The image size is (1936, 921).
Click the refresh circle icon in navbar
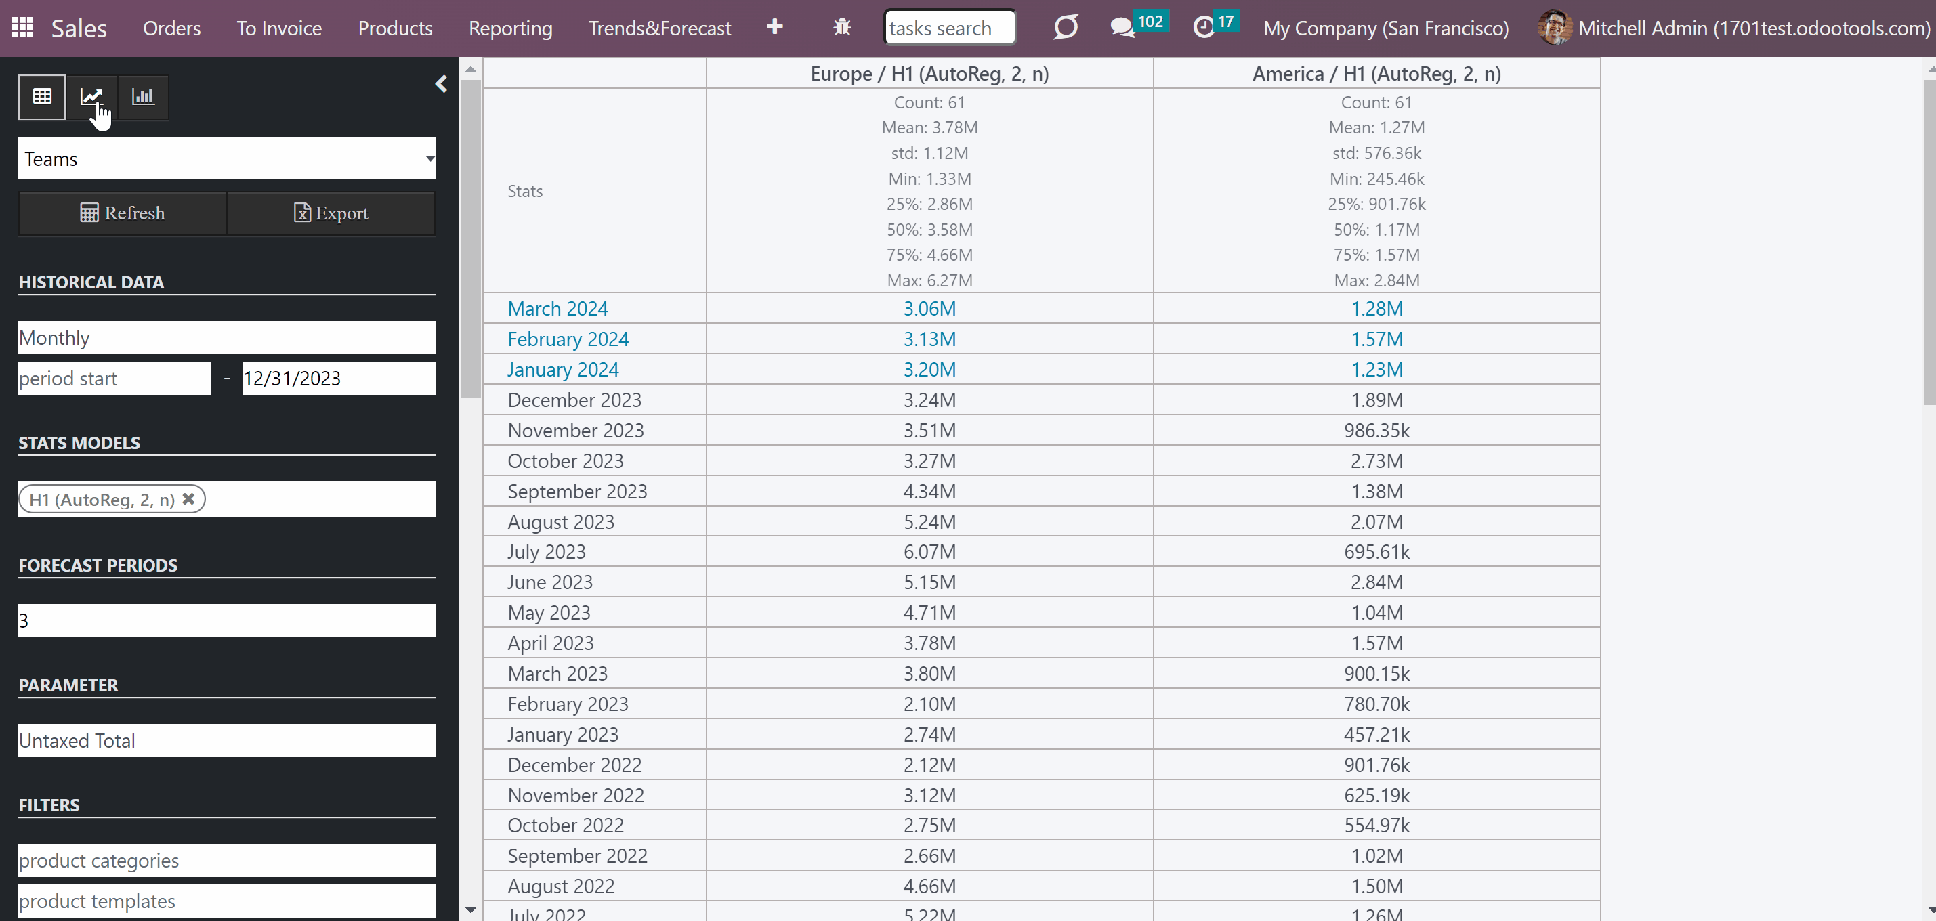[1066, 28]
